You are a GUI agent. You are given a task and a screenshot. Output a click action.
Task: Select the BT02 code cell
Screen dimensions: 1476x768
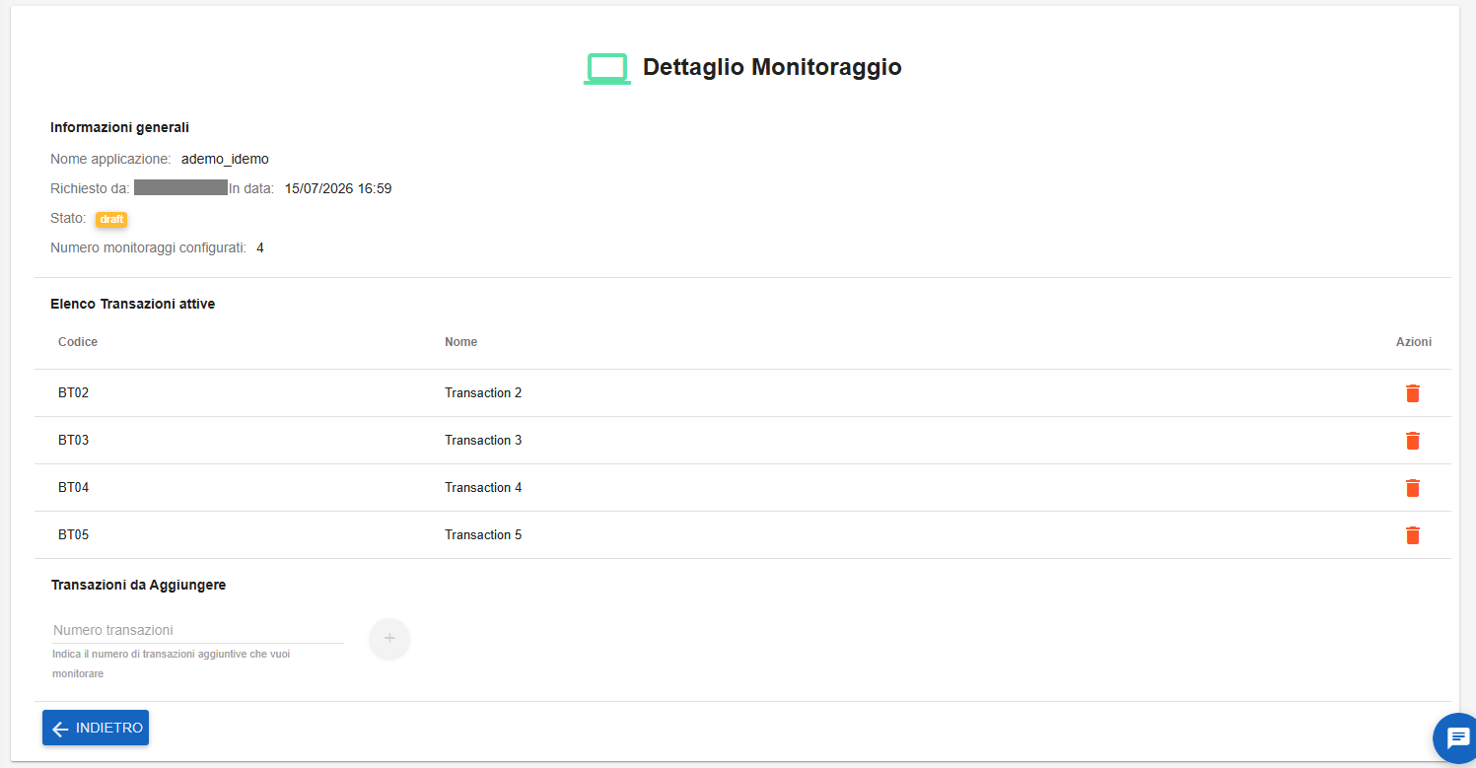click(74, 393)
